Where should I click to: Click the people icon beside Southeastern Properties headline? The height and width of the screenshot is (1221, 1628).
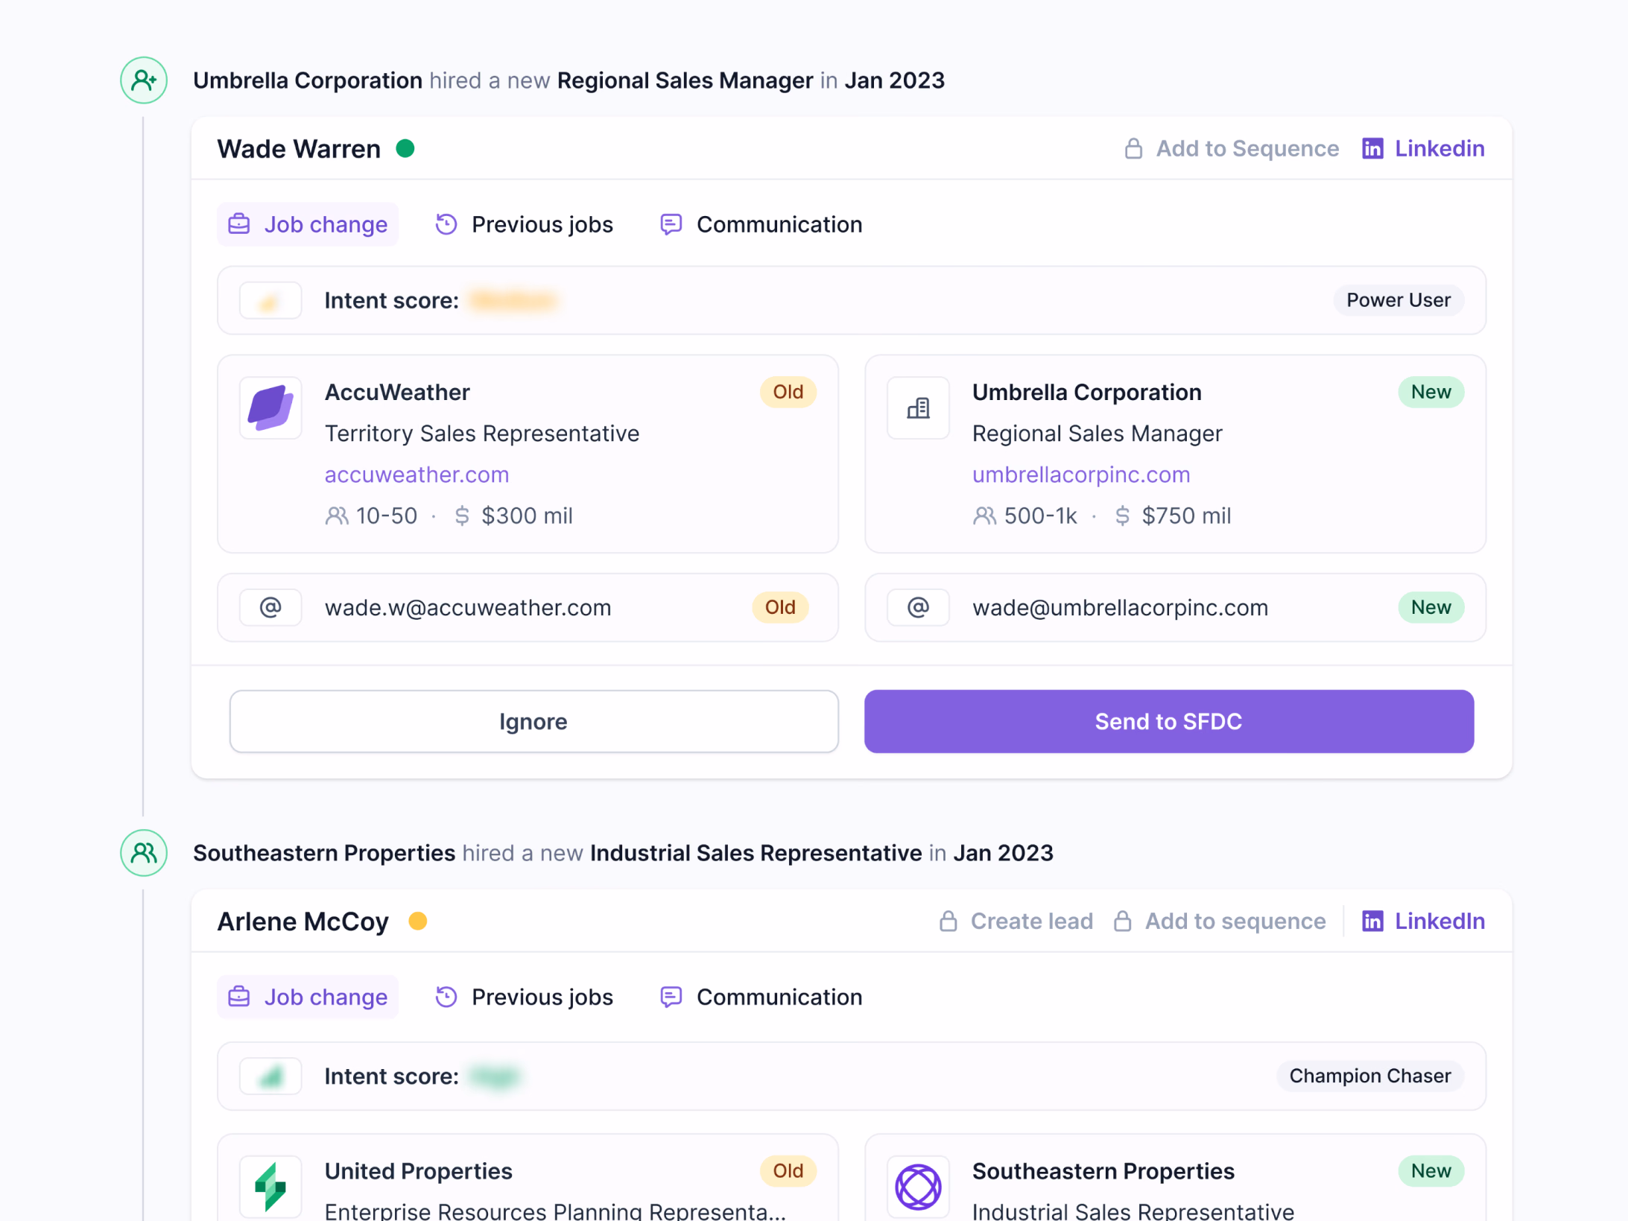pos(144,852)
